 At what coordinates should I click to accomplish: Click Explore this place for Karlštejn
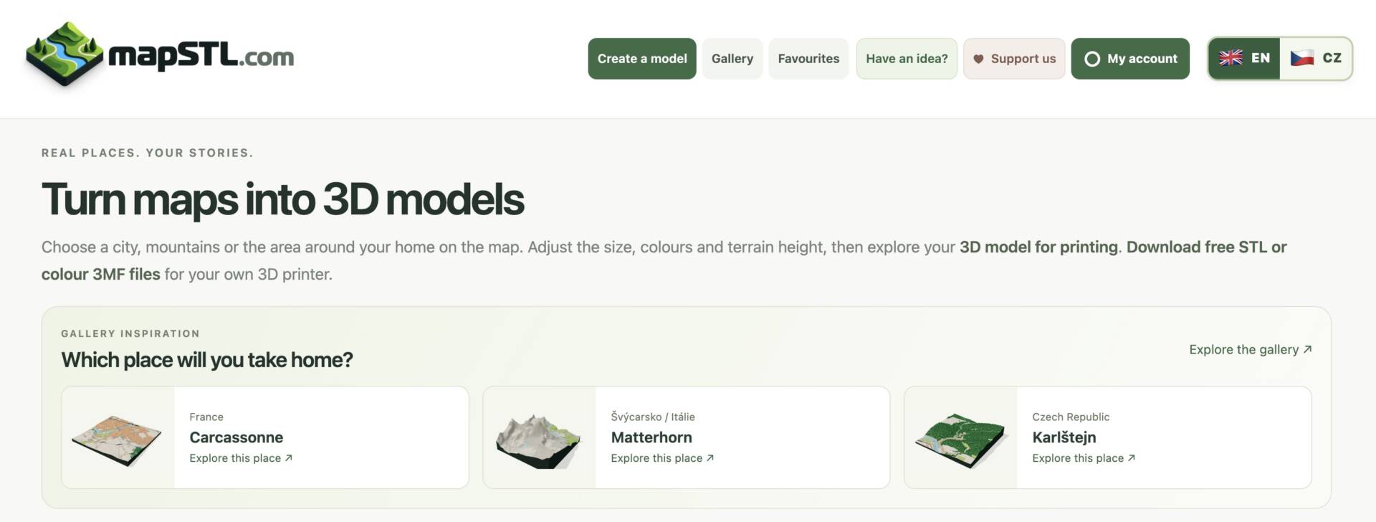tap(1084, 457)
